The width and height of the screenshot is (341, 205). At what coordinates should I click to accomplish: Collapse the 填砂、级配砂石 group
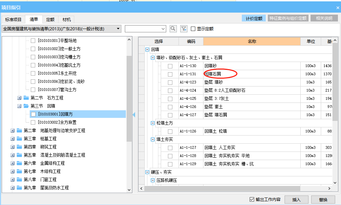[x=153, y=58]
